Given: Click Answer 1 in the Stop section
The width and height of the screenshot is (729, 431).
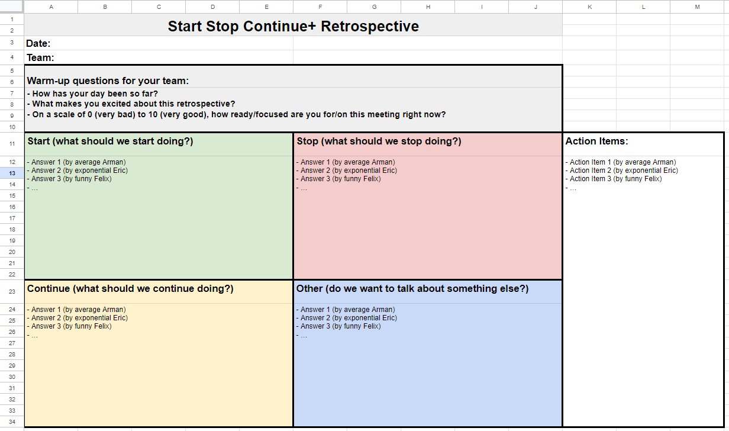Looking at the screenshot, I should [347, 162].
